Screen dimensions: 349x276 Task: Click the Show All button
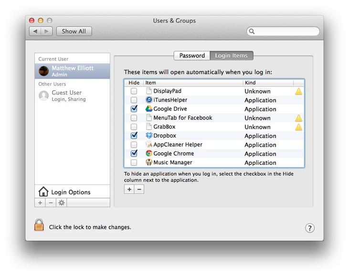(74, 32)
